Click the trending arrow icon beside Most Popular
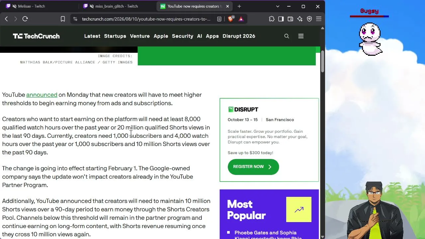This screenshot has height=239, width=425. 299,209
